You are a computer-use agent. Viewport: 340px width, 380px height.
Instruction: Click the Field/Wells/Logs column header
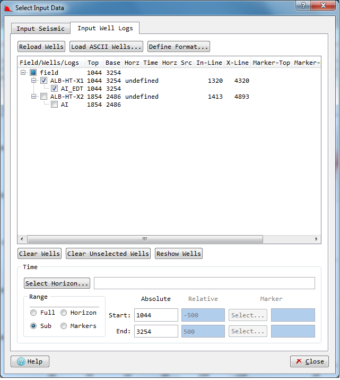pyautogui.click(x=51, y=63)
